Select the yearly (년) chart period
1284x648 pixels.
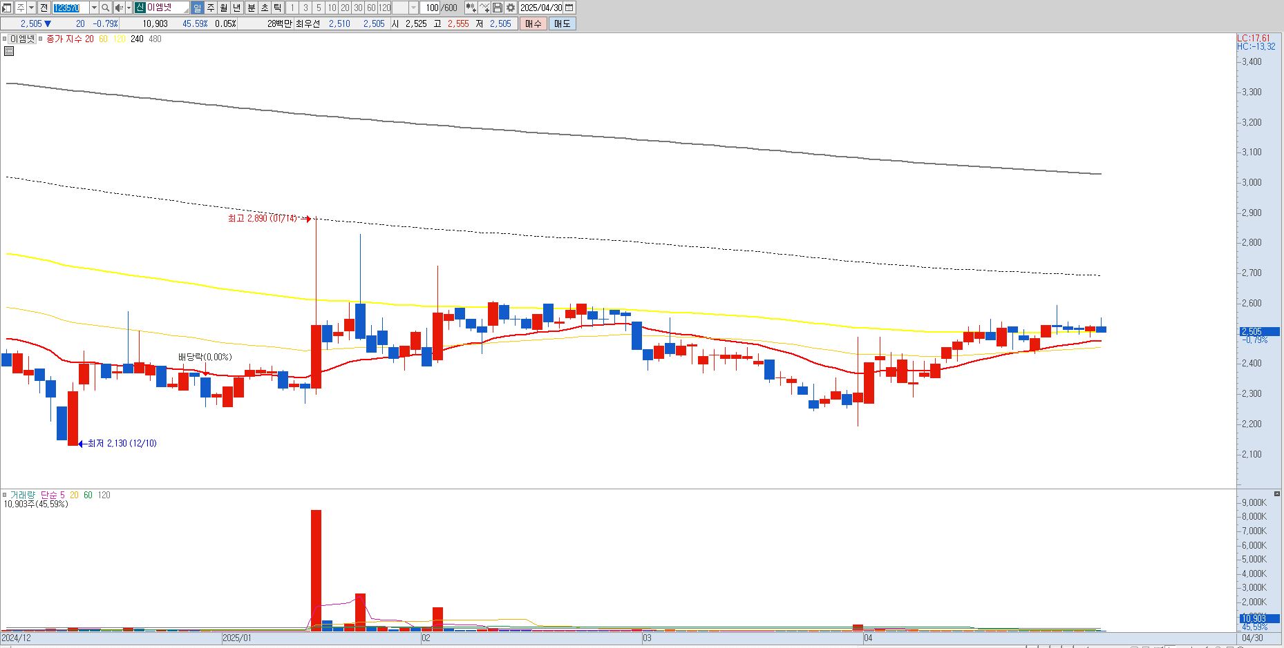tap(237, 8)
